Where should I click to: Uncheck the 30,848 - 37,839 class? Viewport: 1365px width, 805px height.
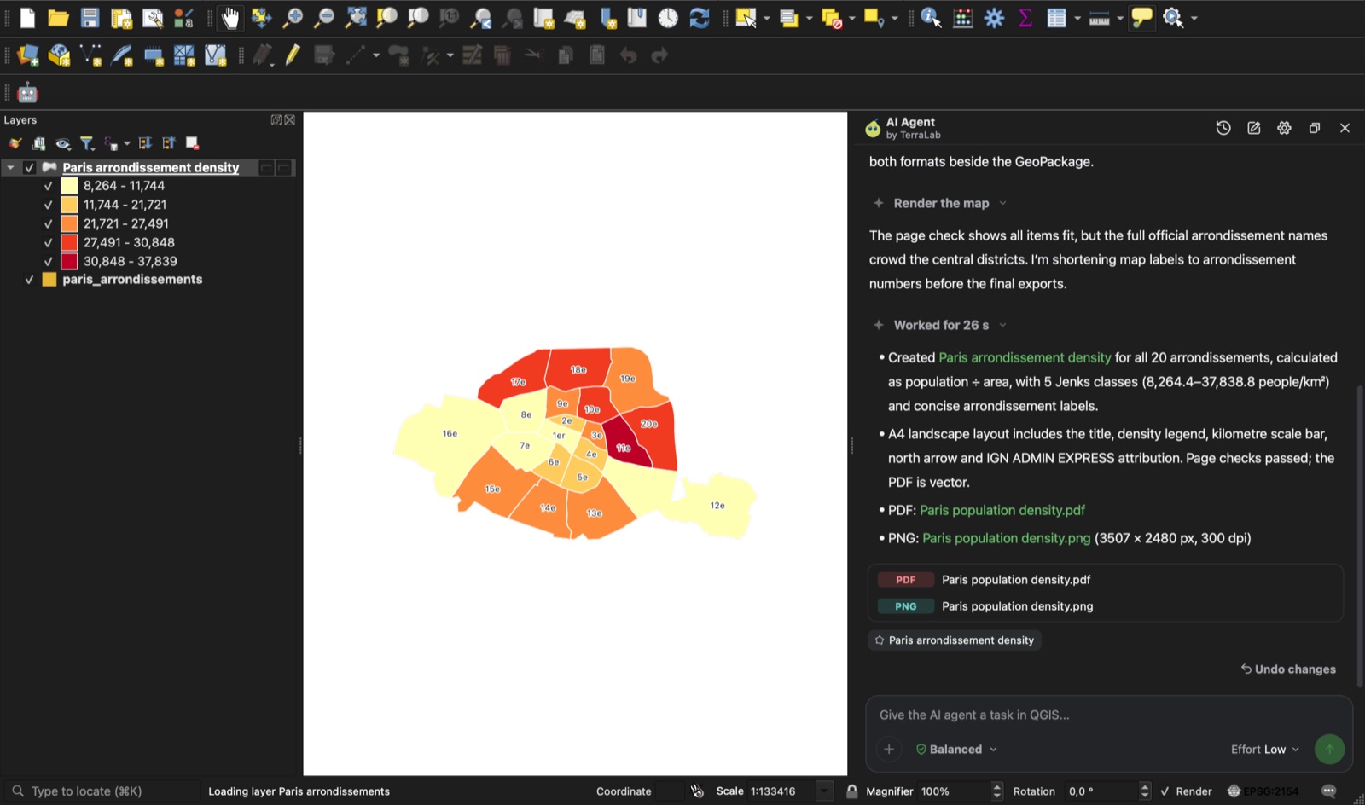tap(48, 261)
